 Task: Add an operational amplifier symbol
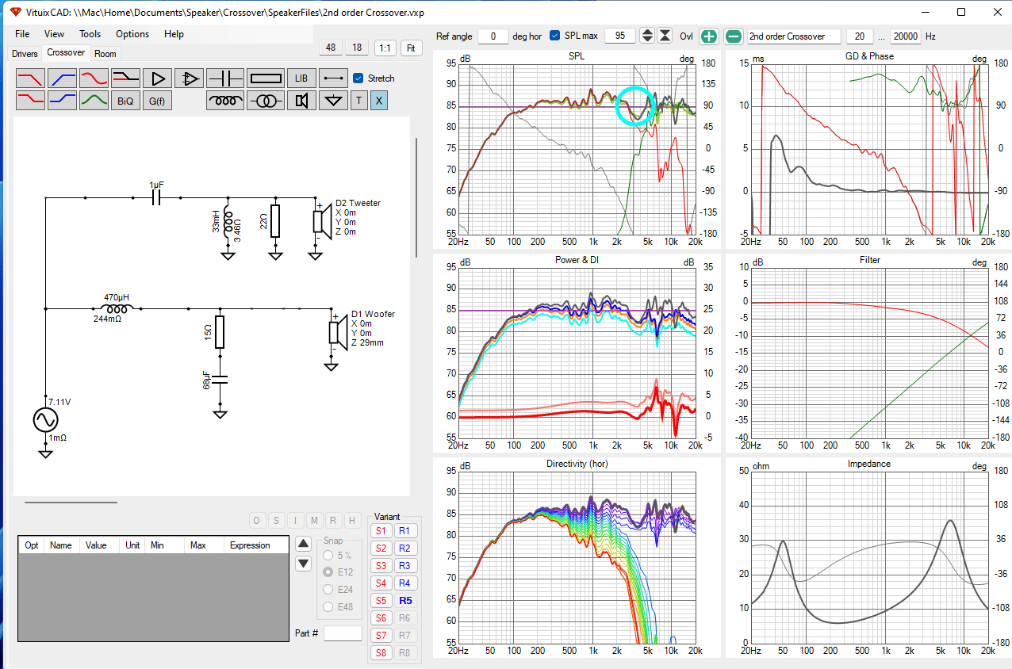(x=190, y=78)
